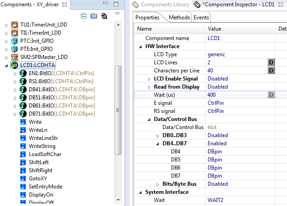Click the Write method icon
Screen dimensions: 287x206
pyautogui.click(x=23, y=122)
